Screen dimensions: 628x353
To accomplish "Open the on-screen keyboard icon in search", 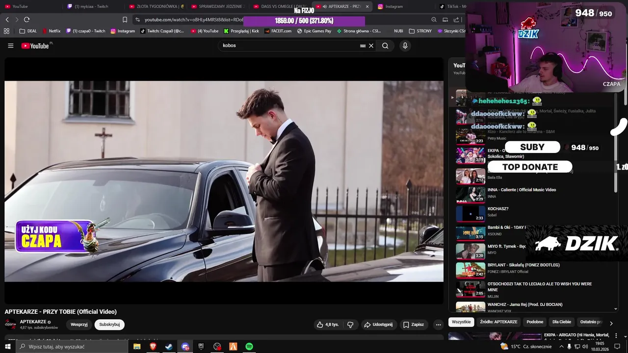I will click(363, 46).
